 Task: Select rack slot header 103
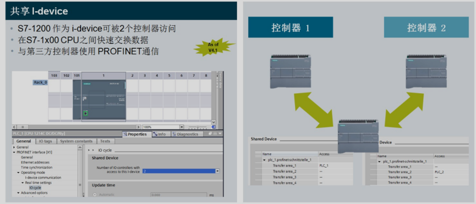pos(54,75)
